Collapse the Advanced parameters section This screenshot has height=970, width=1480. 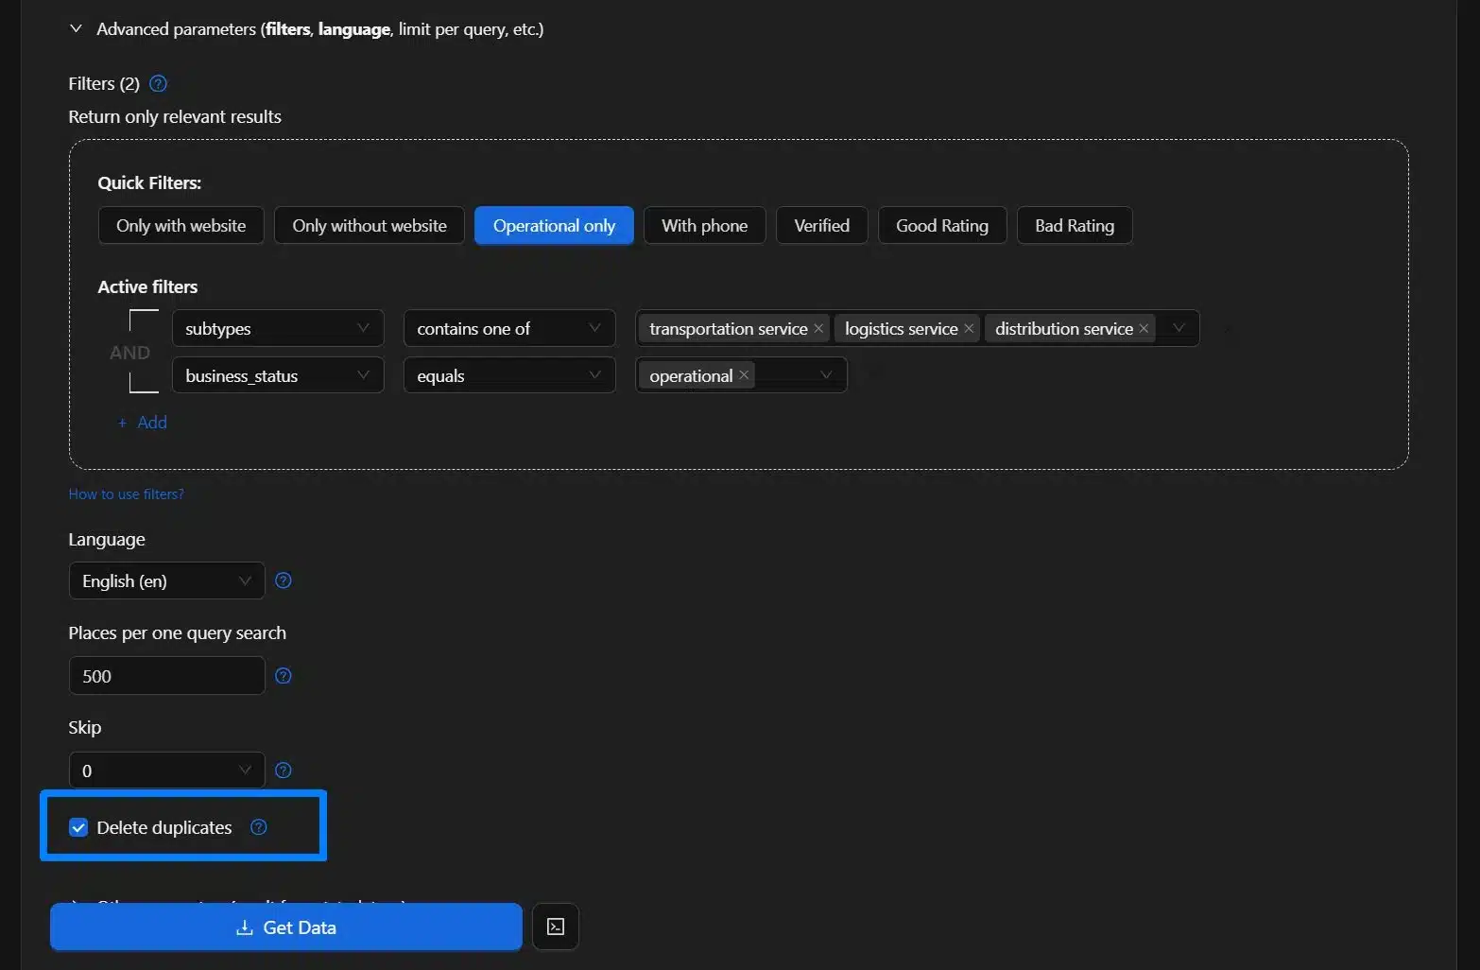click(x=76, y=29)
